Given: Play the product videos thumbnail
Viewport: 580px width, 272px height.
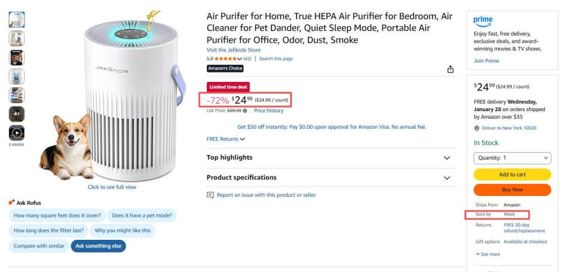Looking at the screenshot, I should click(x=16, y=133).
